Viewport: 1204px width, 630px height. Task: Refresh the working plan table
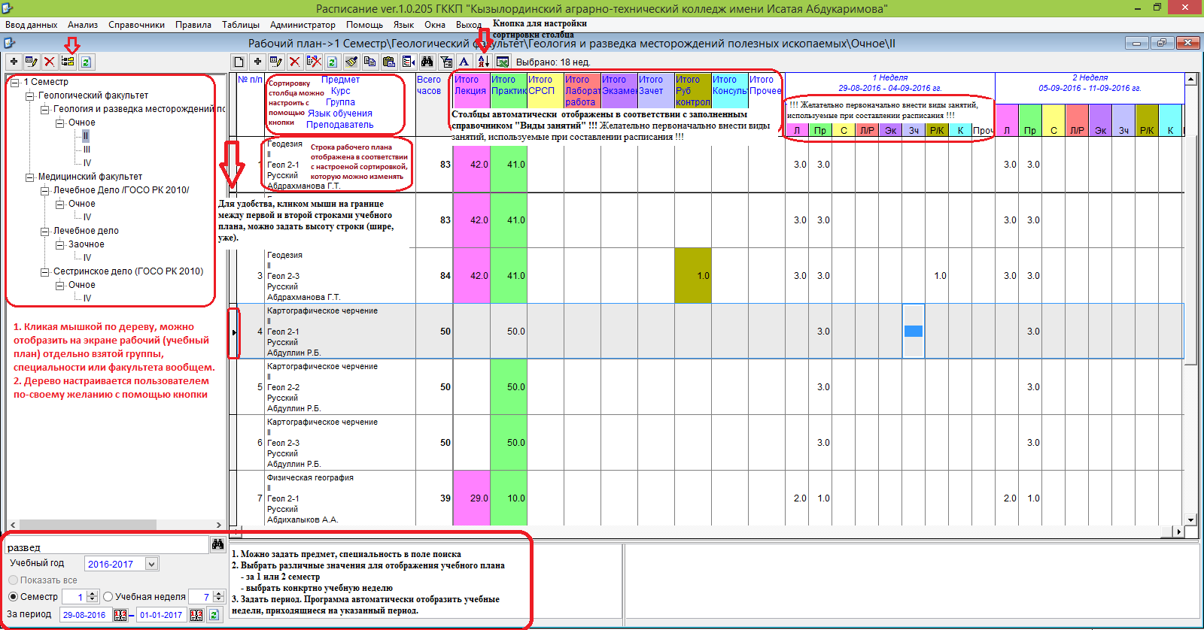[x=332, y=62]
